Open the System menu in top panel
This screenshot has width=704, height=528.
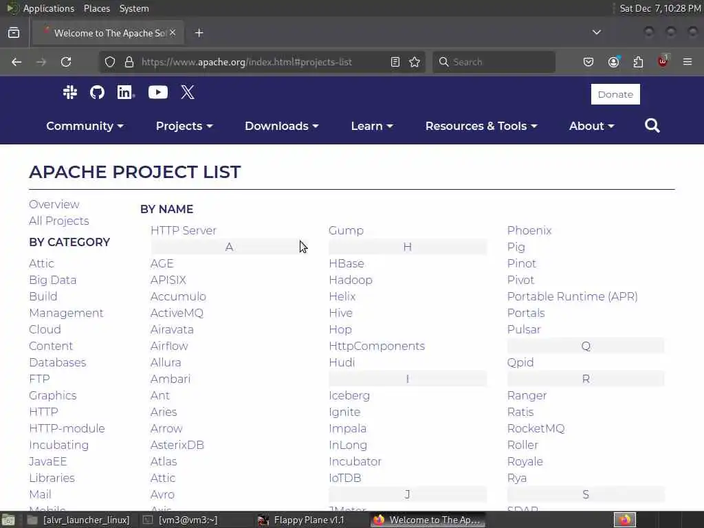coord(134,8)
